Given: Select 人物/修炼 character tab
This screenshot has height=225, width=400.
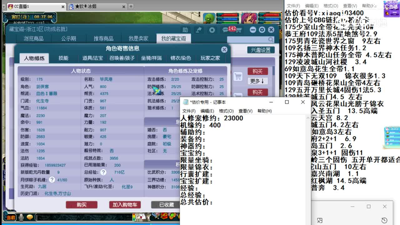Looking at the screenshot, I should 34,58.
